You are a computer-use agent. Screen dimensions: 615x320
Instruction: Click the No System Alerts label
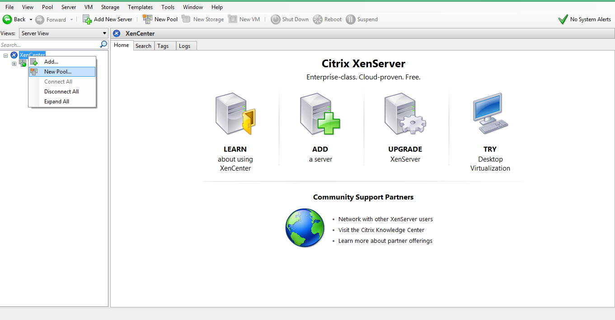point(591,19)
